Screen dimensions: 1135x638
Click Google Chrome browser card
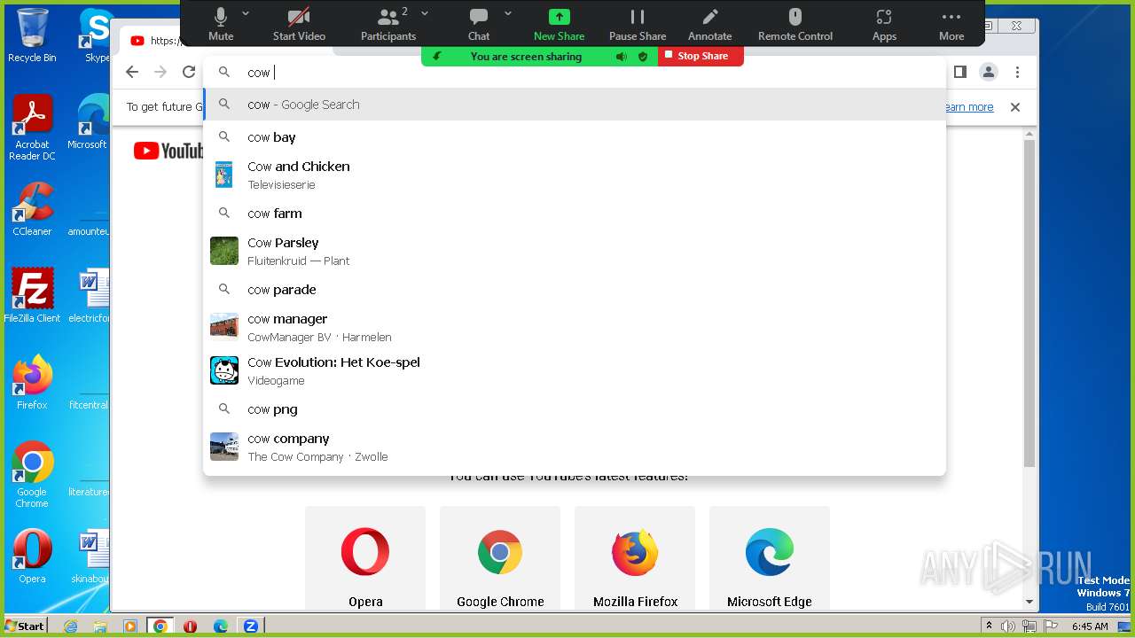click(500, 558)
